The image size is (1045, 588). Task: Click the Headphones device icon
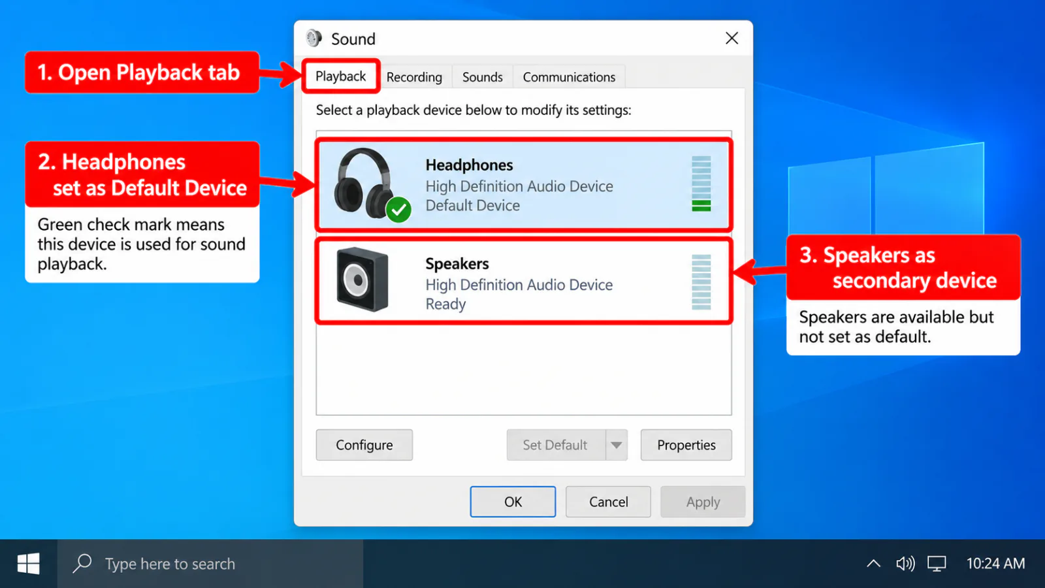point(371,184)
